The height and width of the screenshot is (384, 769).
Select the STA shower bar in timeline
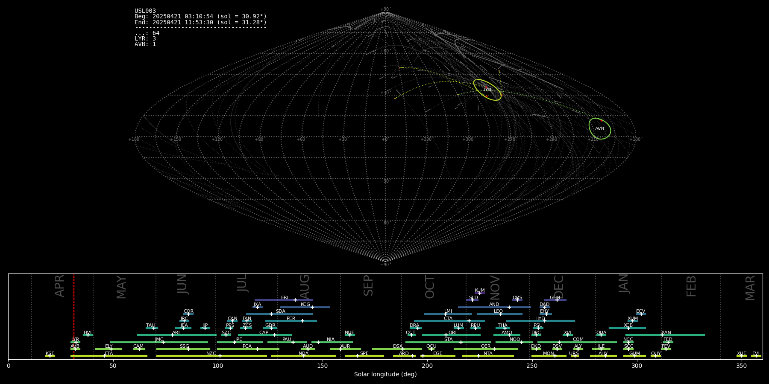448,342
